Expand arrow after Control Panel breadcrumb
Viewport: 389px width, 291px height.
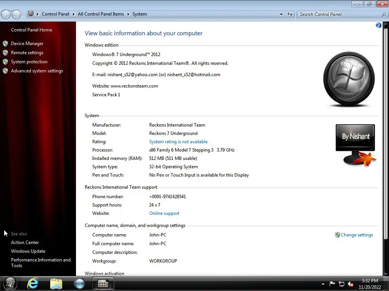tap(73, 14)
